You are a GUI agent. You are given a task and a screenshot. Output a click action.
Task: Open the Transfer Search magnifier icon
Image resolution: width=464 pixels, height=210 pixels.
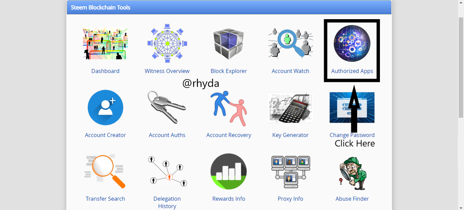105,171
